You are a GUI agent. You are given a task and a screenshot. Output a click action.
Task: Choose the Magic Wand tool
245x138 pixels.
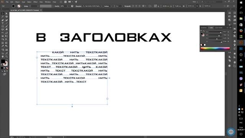pyautogui.click(x=3, y=17)
